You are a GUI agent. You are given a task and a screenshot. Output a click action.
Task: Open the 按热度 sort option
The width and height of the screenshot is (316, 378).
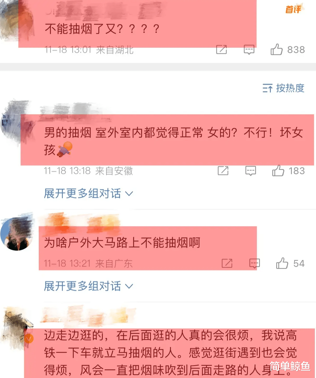(x=283, y=88)
